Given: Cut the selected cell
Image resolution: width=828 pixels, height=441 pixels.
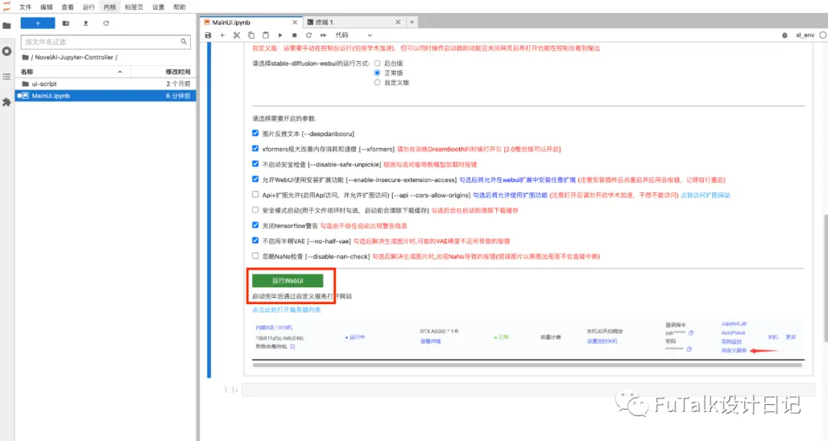Looking at the screenshot, I should pos(237,35).
